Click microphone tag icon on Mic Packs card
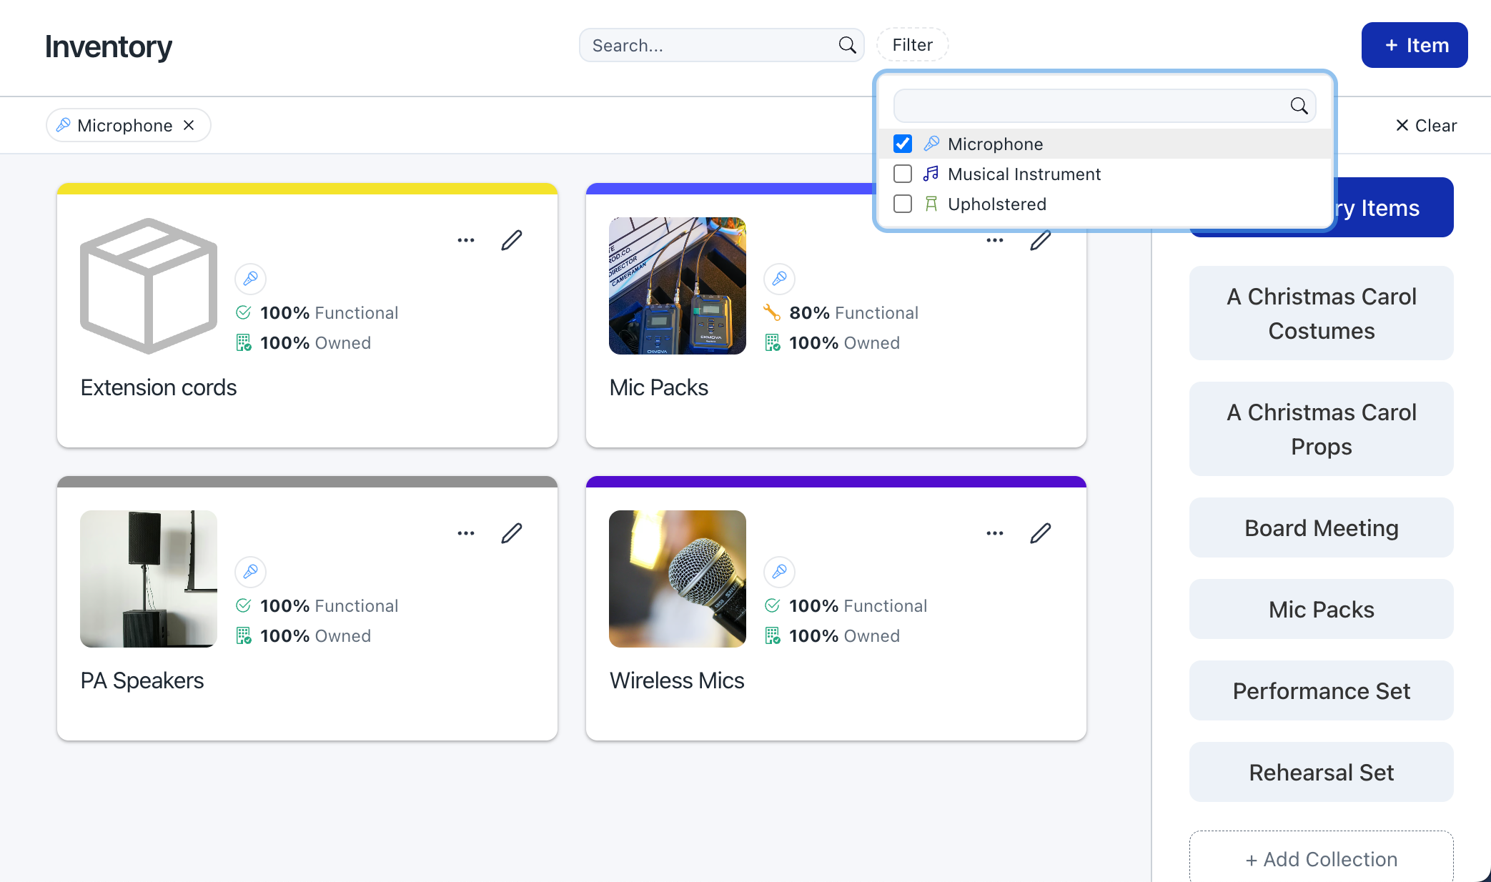The image size is (1491, 882). click(x=780, y=278)
